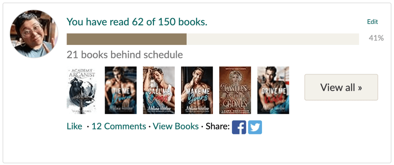Like this reading challenge

[74, 126]
